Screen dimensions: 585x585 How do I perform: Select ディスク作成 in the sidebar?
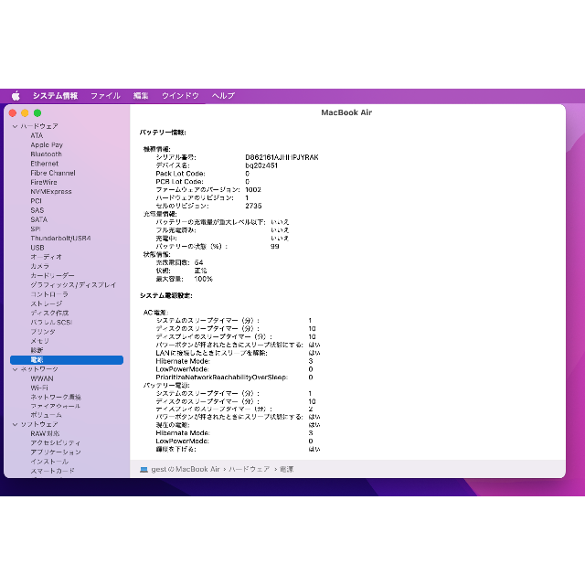tap(49, 313)
